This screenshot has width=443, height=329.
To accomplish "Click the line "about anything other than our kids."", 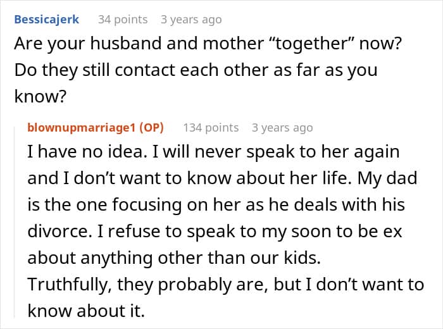I will click(174, 258).
